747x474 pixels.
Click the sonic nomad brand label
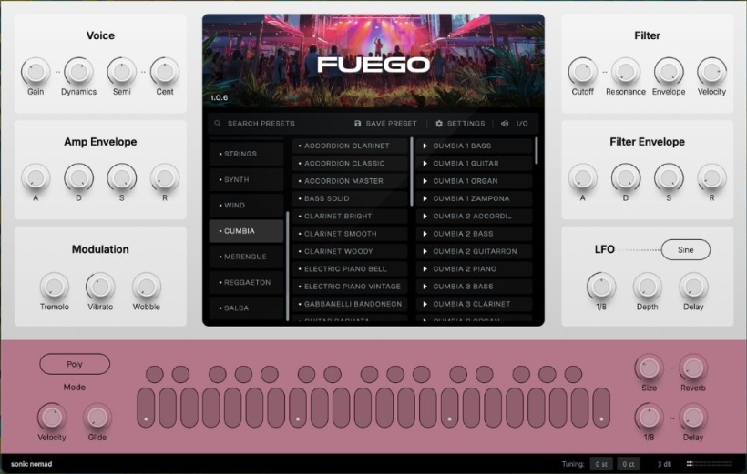click(x=32, y=463)
